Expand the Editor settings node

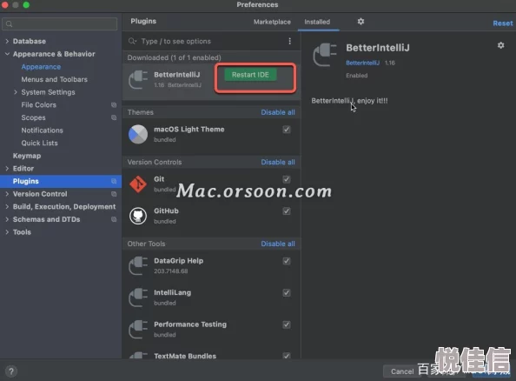pos(7,169)
